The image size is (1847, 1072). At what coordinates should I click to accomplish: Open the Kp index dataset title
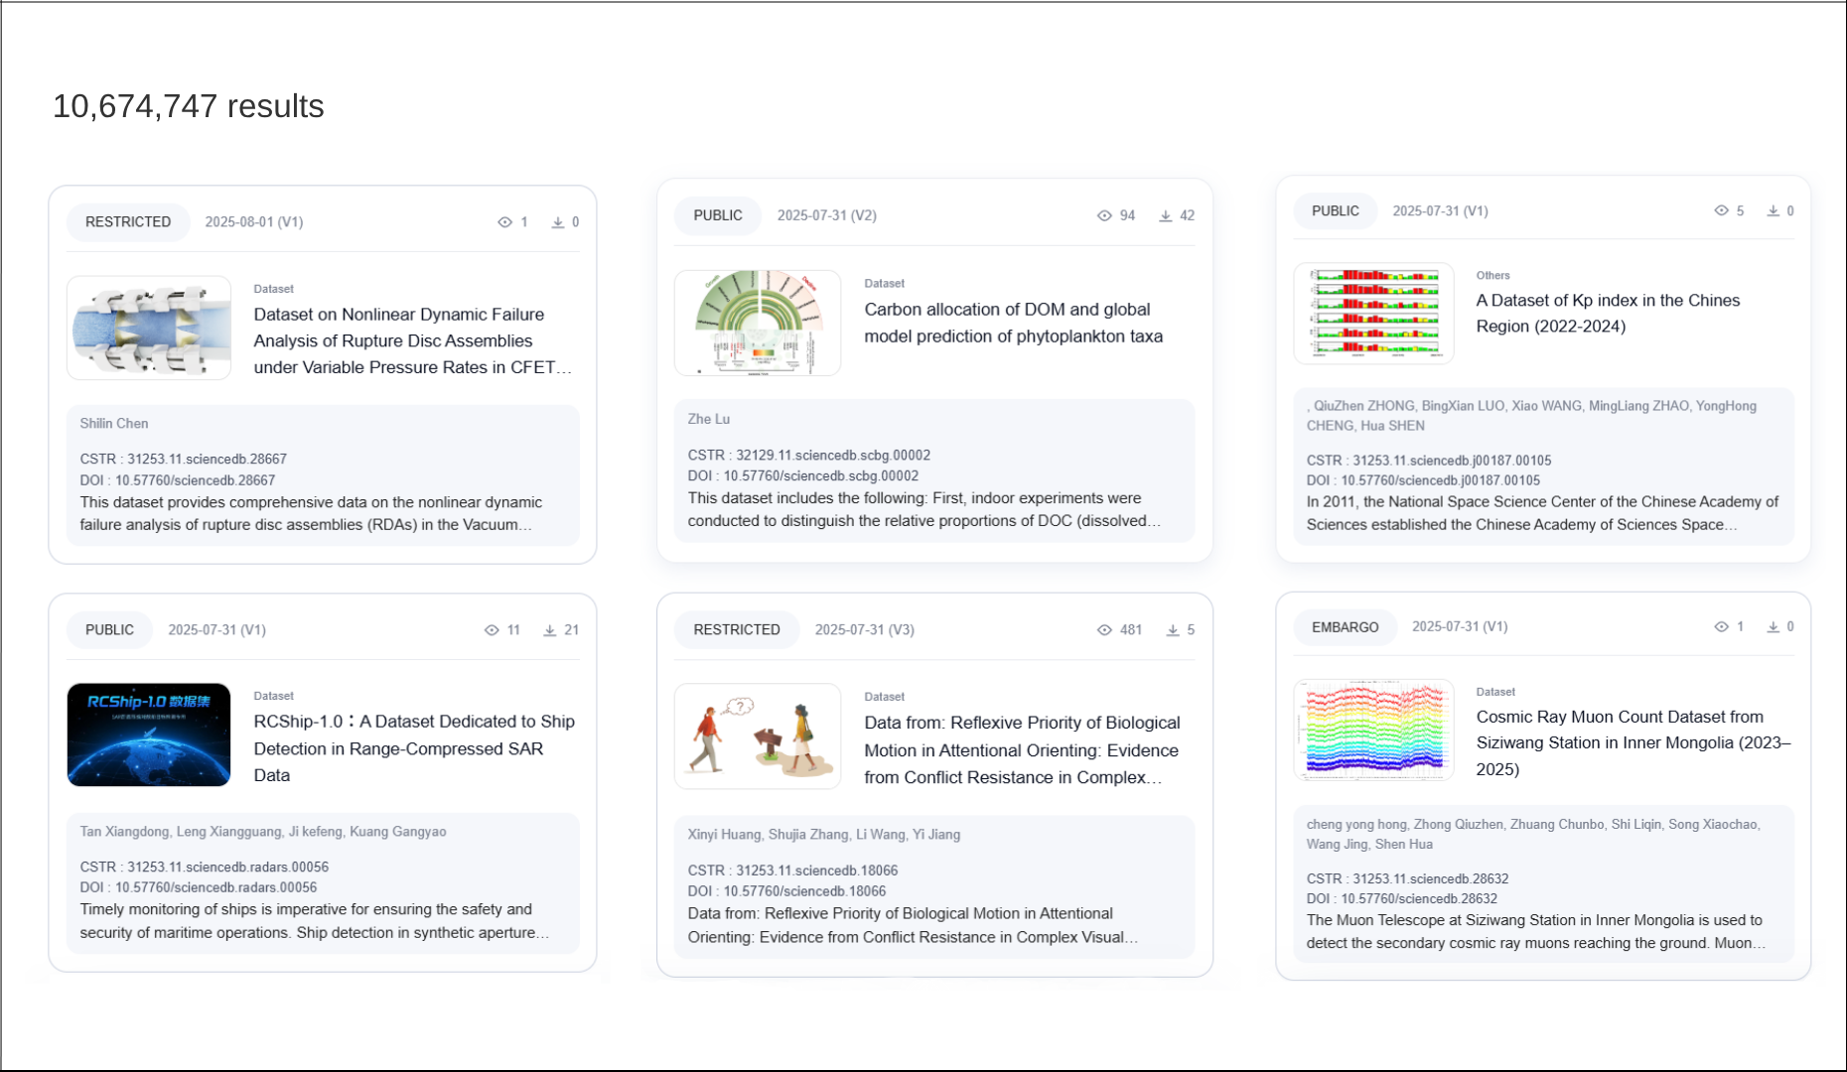1607,313
